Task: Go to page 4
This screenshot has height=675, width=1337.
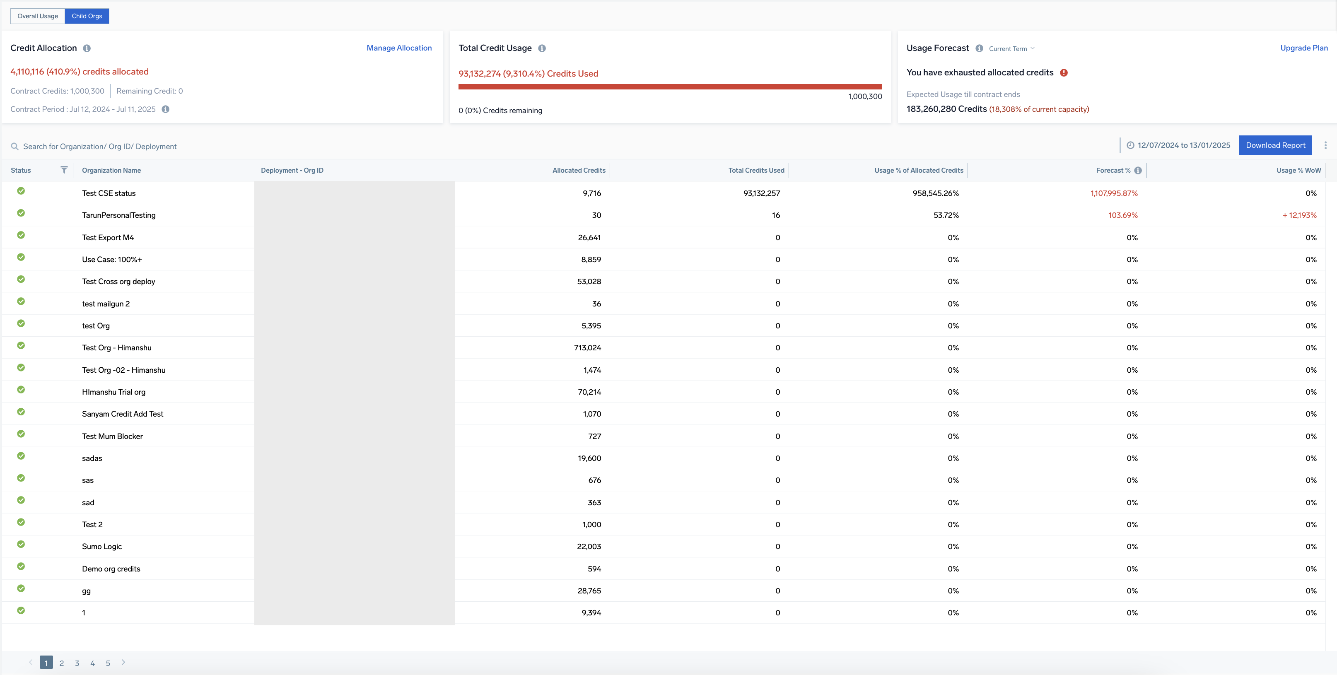Action: click(92, 663)
